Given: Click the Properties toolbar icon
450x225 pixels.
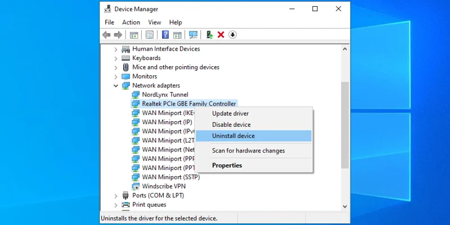Looking at the screenshot, I should [x=150, y=35].
